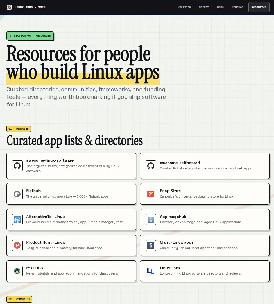
Task: Click the 'Resources for people who build' headline
Action: (x=83, y=64)
